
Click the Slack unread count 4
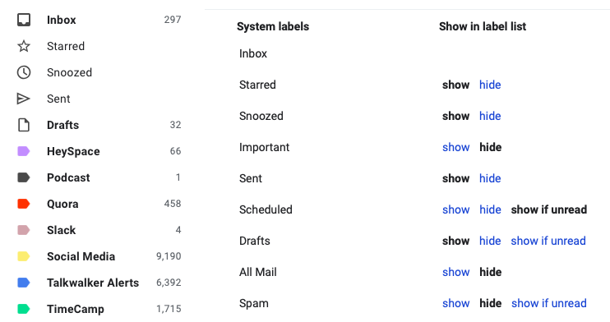pos(178,230)
